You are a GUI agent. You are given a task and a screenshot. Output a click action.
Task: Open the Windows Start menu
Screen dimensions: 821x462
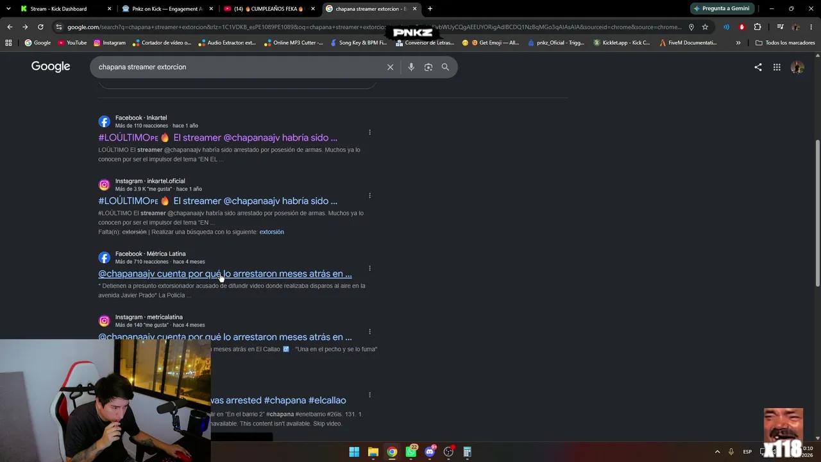pos(354,452)
